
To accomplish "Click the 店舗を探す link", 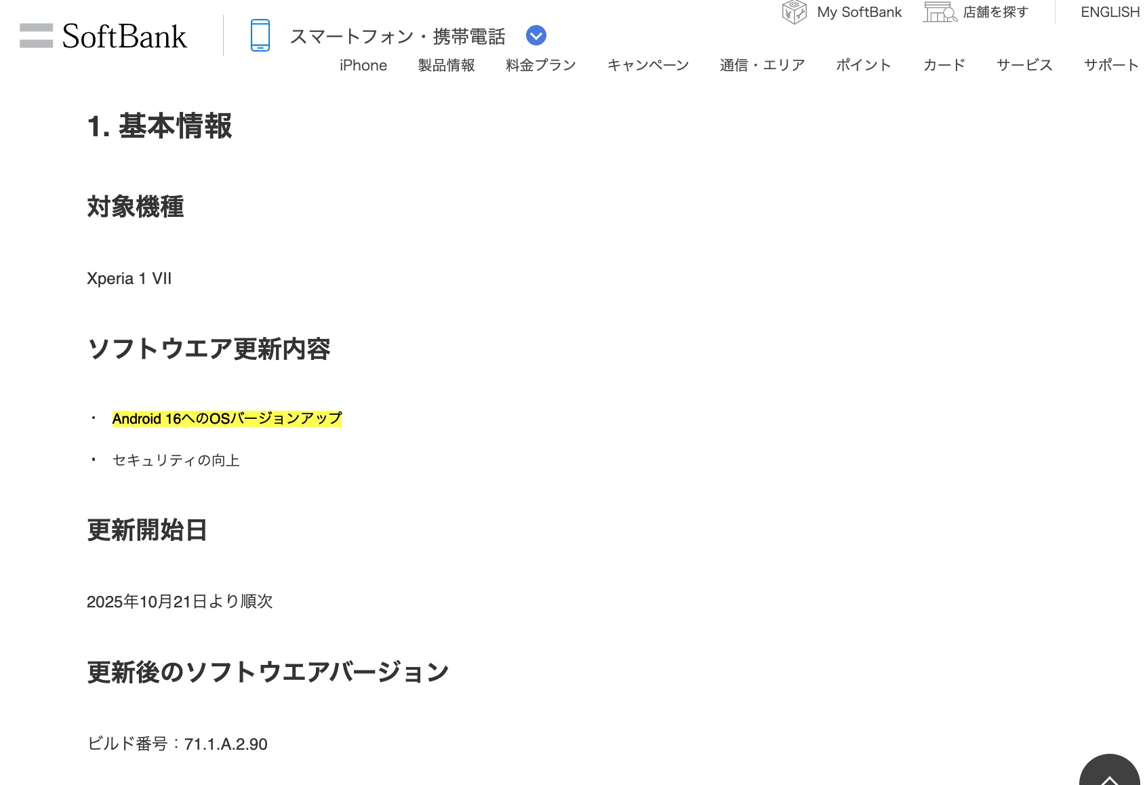I will point(995,12).
